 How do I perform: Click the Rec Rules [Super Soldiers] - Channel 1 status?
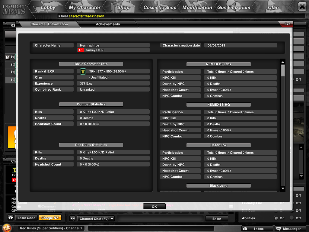pyautogui.click(x=51, y=228)
